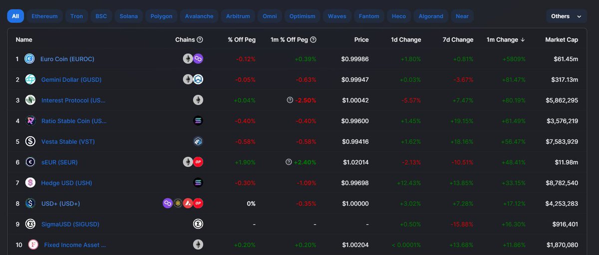
Task: Filter by Arbitrum chain tab
Action: pyautogui.click(x=238, y=16)
